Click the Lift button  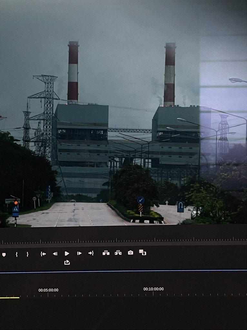[106, 253]
